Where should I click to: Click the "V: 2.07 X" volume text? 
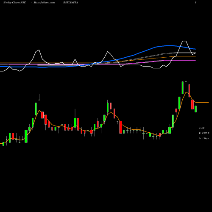tap(204, 133)
